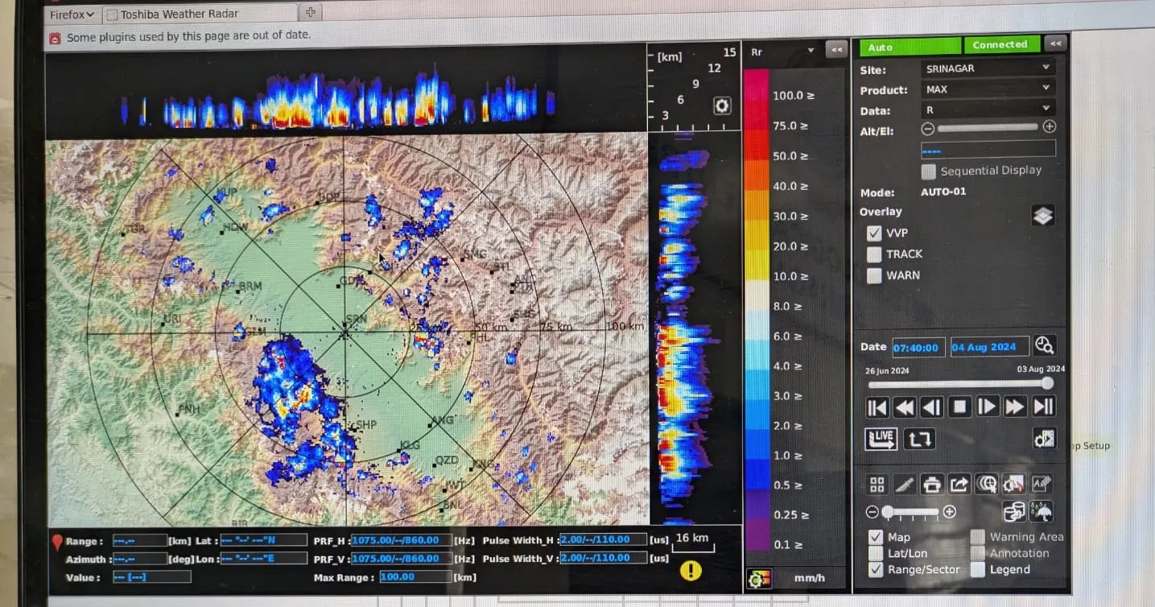The width and height of the screenshot is (1155, 607).
Task: Zoom in map with plus button
Action: click(949, 512)
